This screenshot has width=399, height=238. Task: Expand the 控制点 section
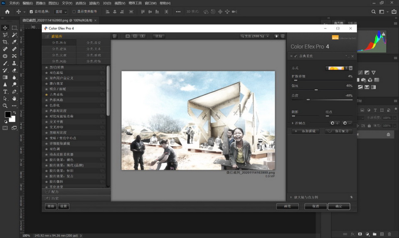point(293,123)
